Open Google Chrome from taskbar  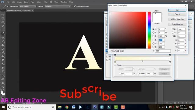pos(67,107)
